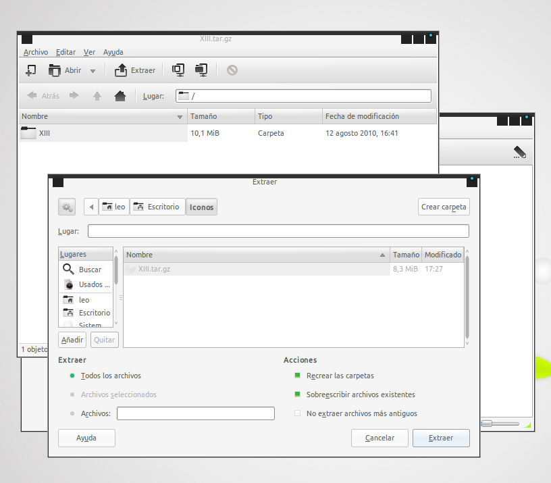Select Escritorio in Lugares sidebar
551x483 pixels.
pyautogui.click(x=86, y=313)
